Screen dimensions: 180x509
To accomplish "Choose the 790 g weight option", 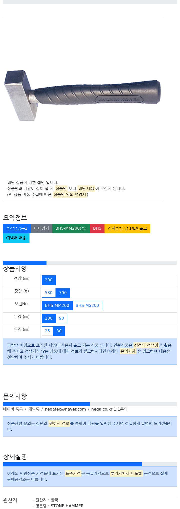I will (x=63, y=293).
